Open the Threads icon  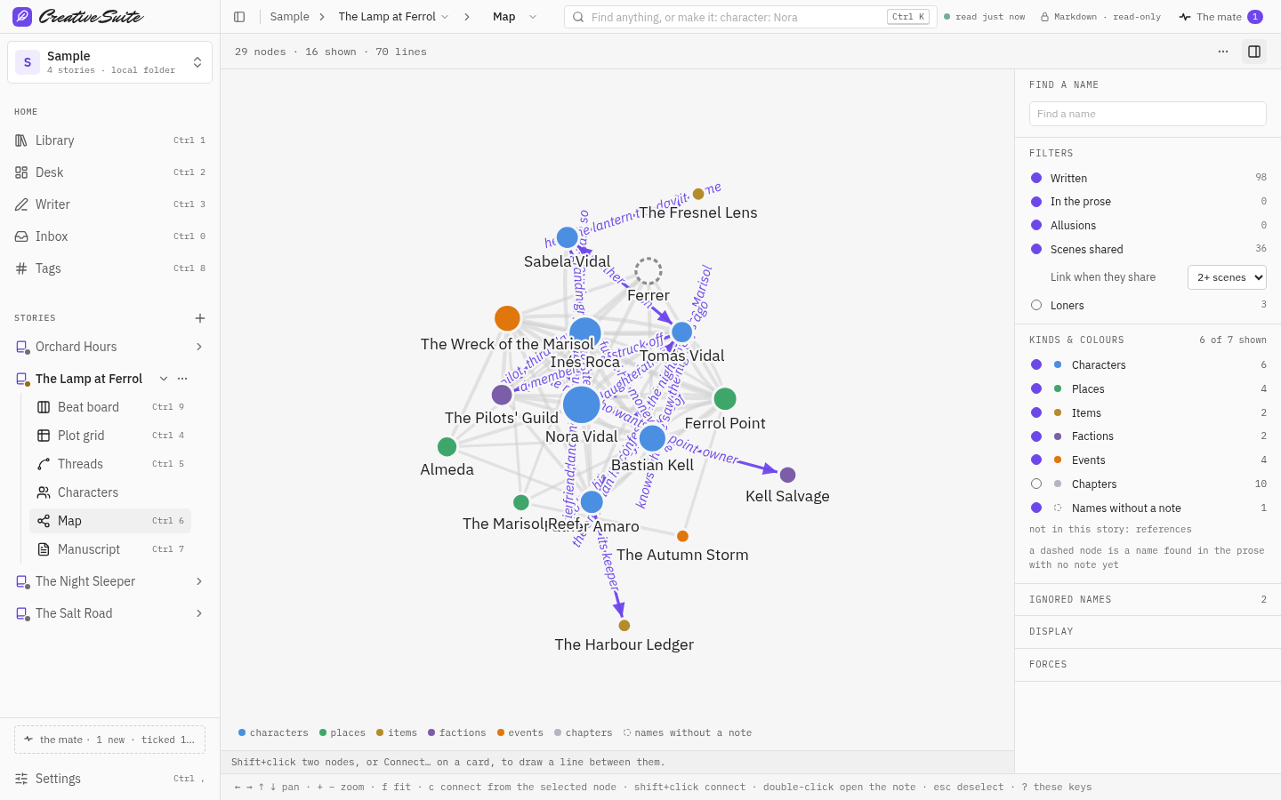pyautogui.click(x=44, y=464)
